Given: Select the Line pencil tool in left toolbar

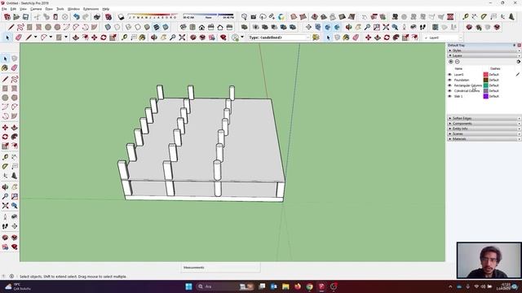Looking at the screenshot, I should [5, 79].
